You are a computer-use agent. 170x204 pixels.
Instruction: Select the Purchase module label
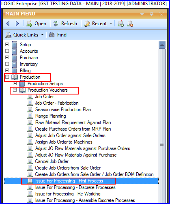point(29,58)
